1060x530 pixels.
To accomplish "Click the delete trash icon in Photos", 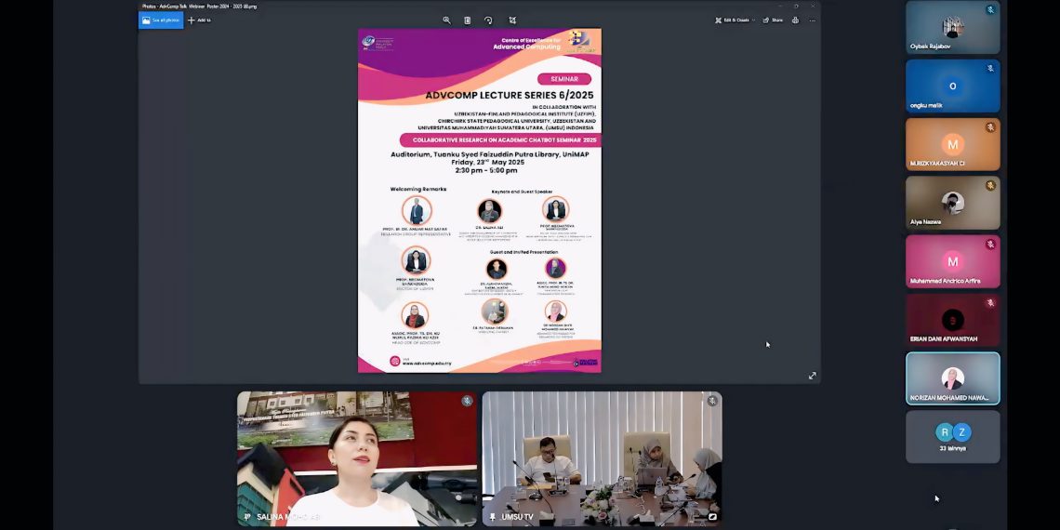I will pos(467,20).
